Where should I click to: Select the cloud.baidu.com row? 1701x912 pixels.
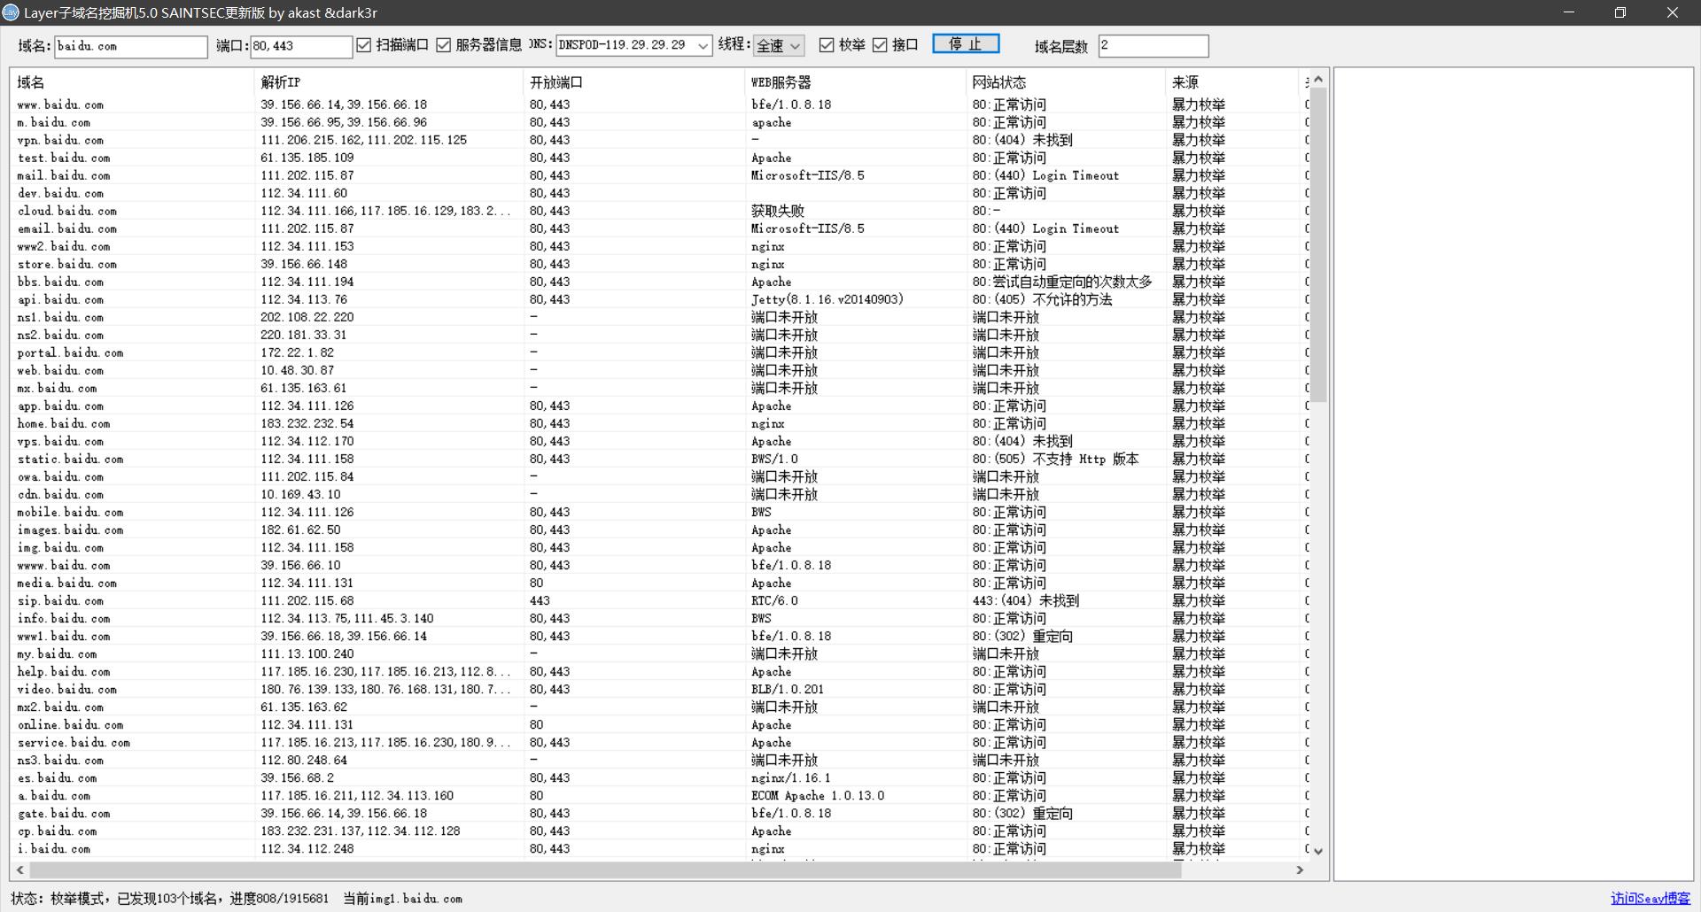[660, 211]
